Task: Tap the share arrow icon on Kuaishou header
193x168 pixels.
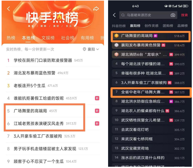Action: click(96, 9)
